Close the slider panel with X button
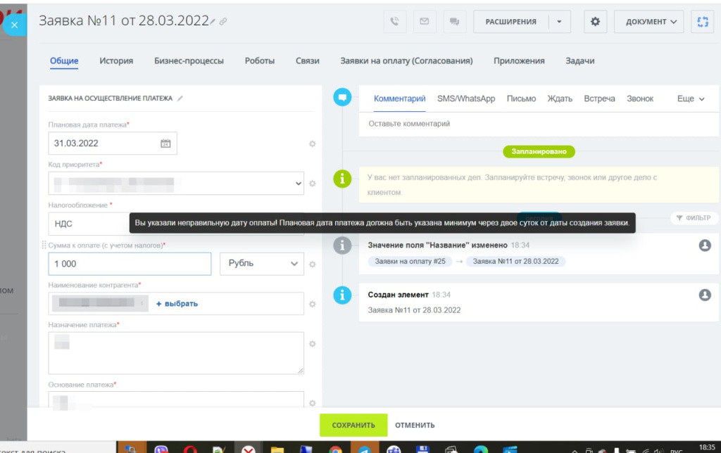This screenshot has height=453, width=721. pyautogui.click(x=15, y=26)
